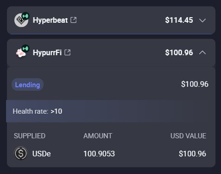Screen dimensions: 221x174
Task: Click the SUPPLIED column header
Action: tap(30, 136)
